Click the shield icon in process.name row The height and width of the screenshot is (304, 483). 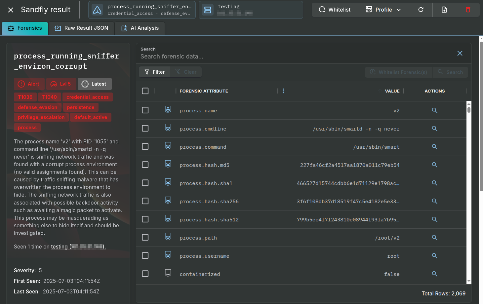(168, 110)
